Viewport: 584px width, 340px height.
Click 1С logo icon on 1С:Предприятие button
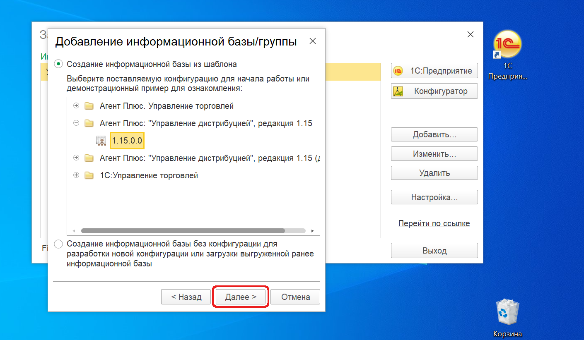point(398,71)
